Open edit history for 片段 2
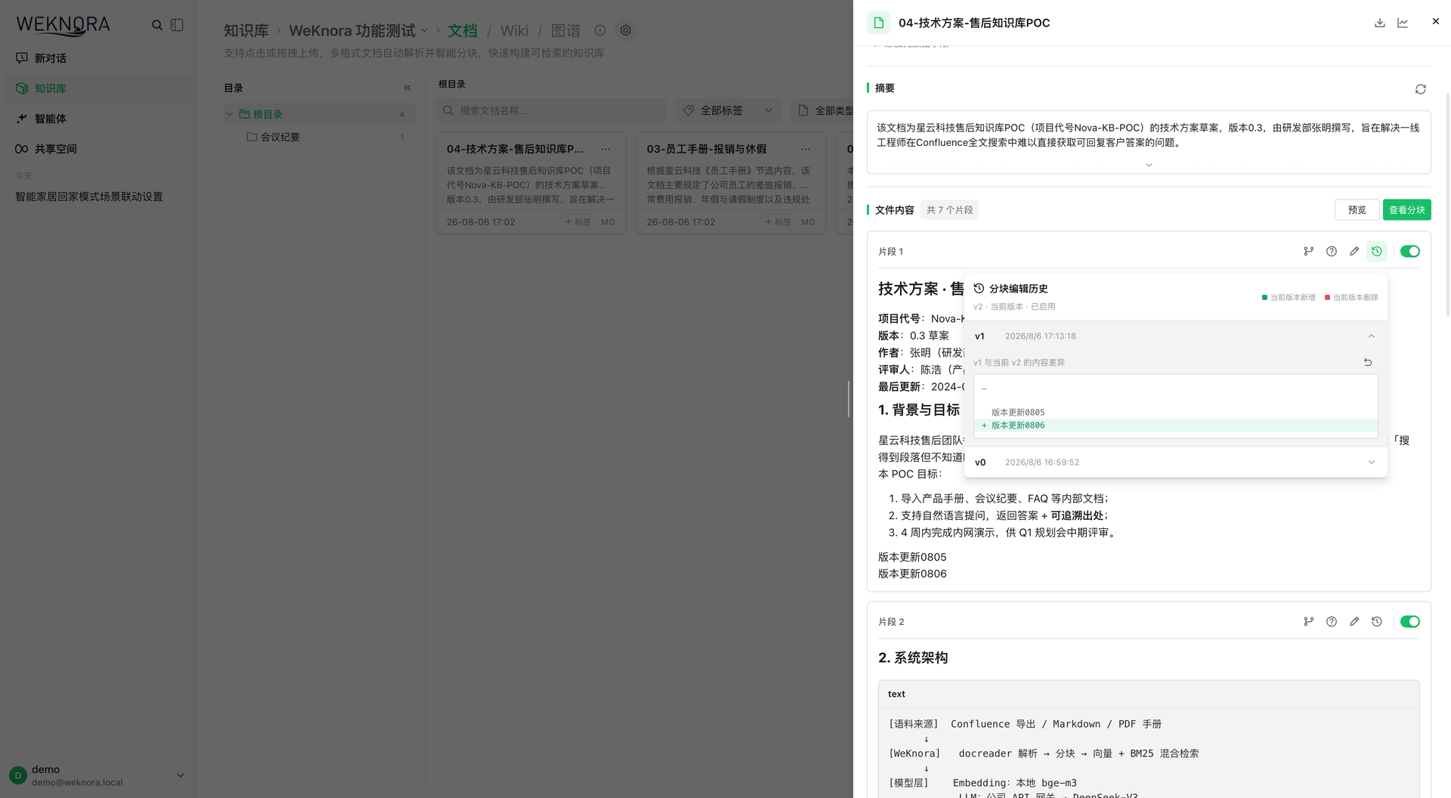 pyautogui.click(x=1377, y=622)
